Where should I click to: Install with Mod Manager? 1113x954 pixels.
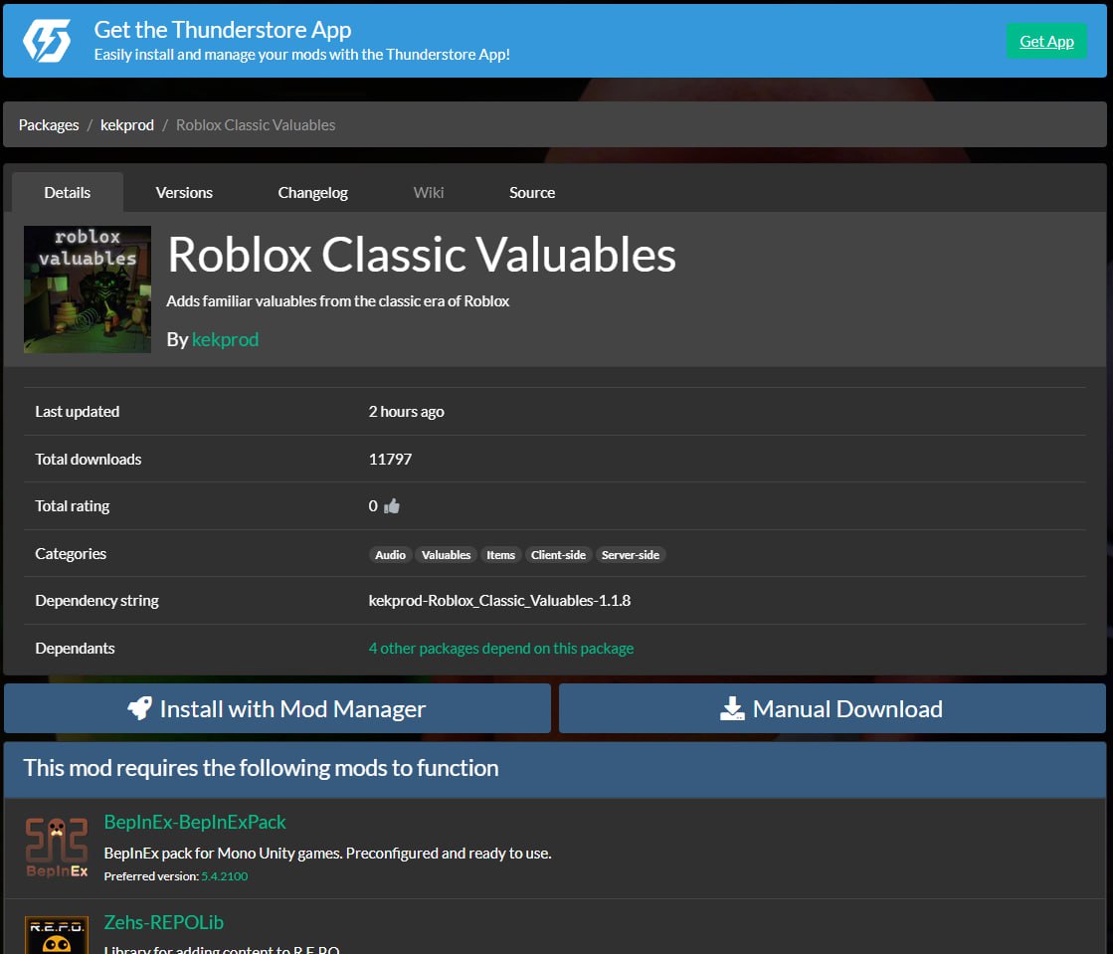tap(278, 708)
